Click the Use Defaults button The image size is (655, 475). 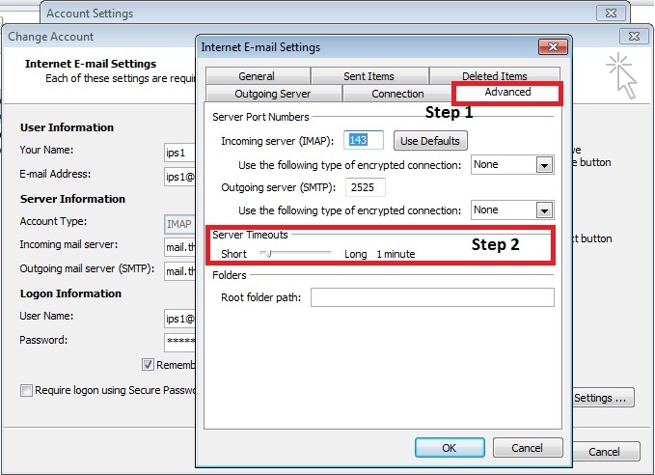(430, 141)
